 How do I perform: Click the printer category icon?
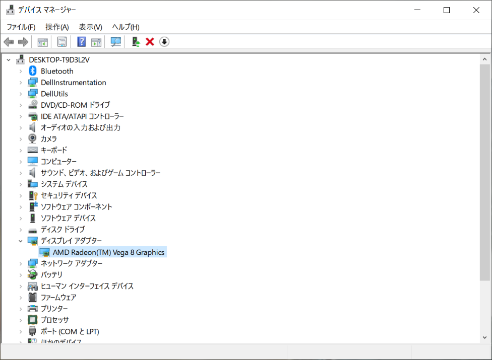pyautogui.click(x=33, y=309)
